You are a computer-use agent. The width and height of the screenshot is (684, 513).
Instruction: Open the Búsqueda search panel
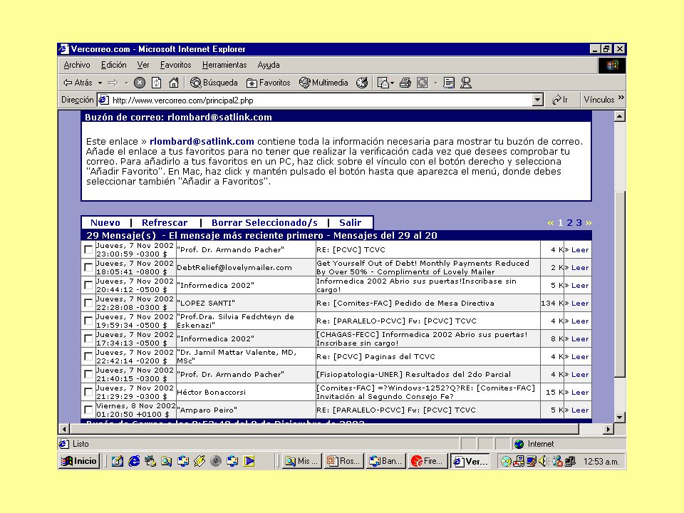pos(214,83)
